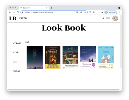Image resolution: width=129 pixels, height=100 pixels.
Task: Click the dark circular icon at the tab bar's right end
Action: pyautogui.click(x=119, y=8)
